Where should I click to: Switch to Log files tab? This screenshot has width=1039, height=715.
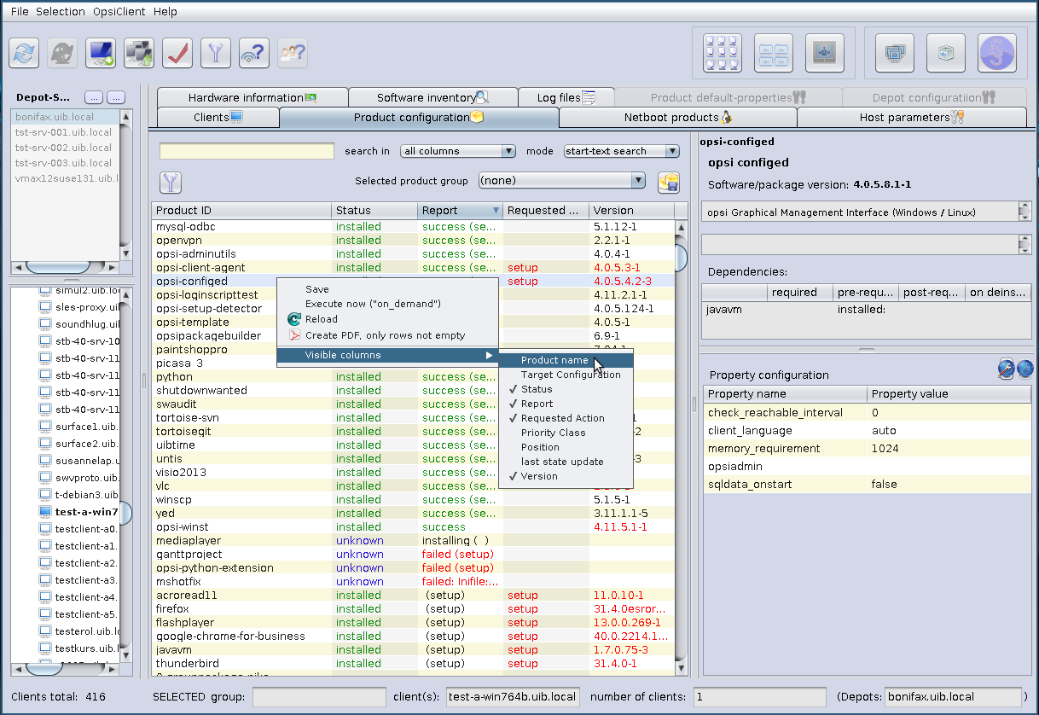pyautogui.click(x=566, y=97)
